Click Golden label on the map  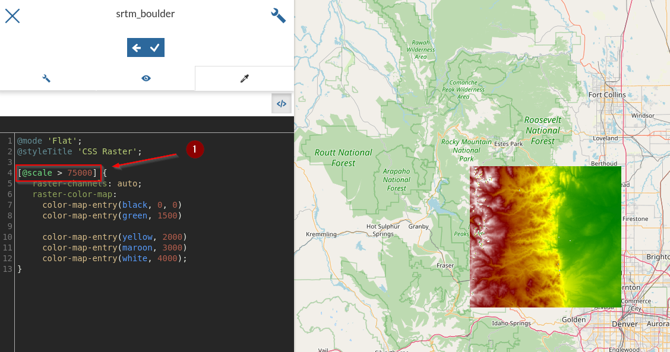(x=573, y=319)
